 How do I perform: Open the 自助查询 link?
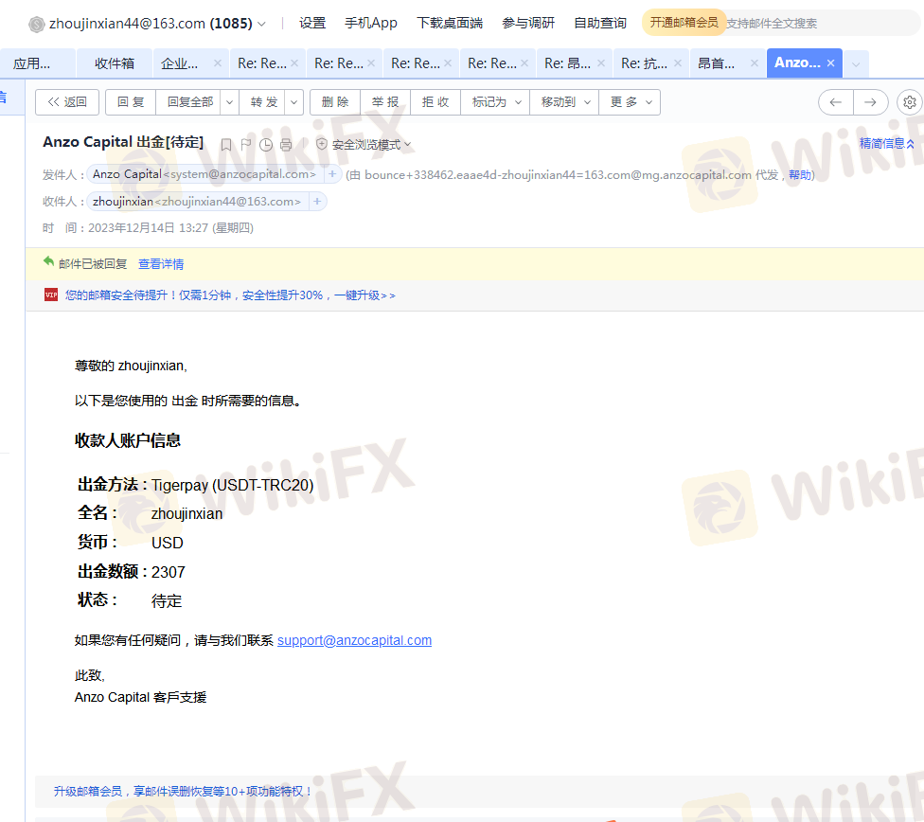pyautogui.click(x=600, y=23)
